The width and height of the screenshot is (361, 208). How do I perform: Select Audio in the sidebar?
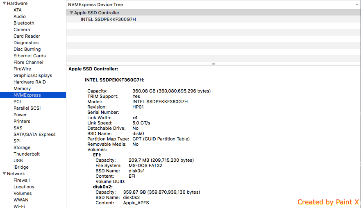point(20,16)
